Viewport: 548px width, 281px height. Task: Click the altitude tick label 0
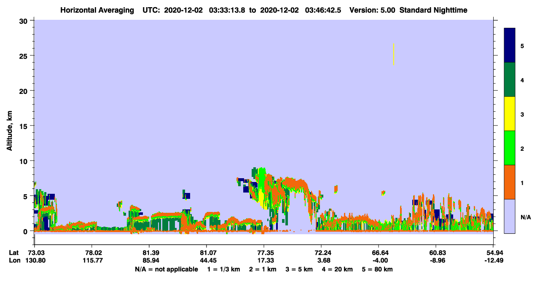(26, 231)
